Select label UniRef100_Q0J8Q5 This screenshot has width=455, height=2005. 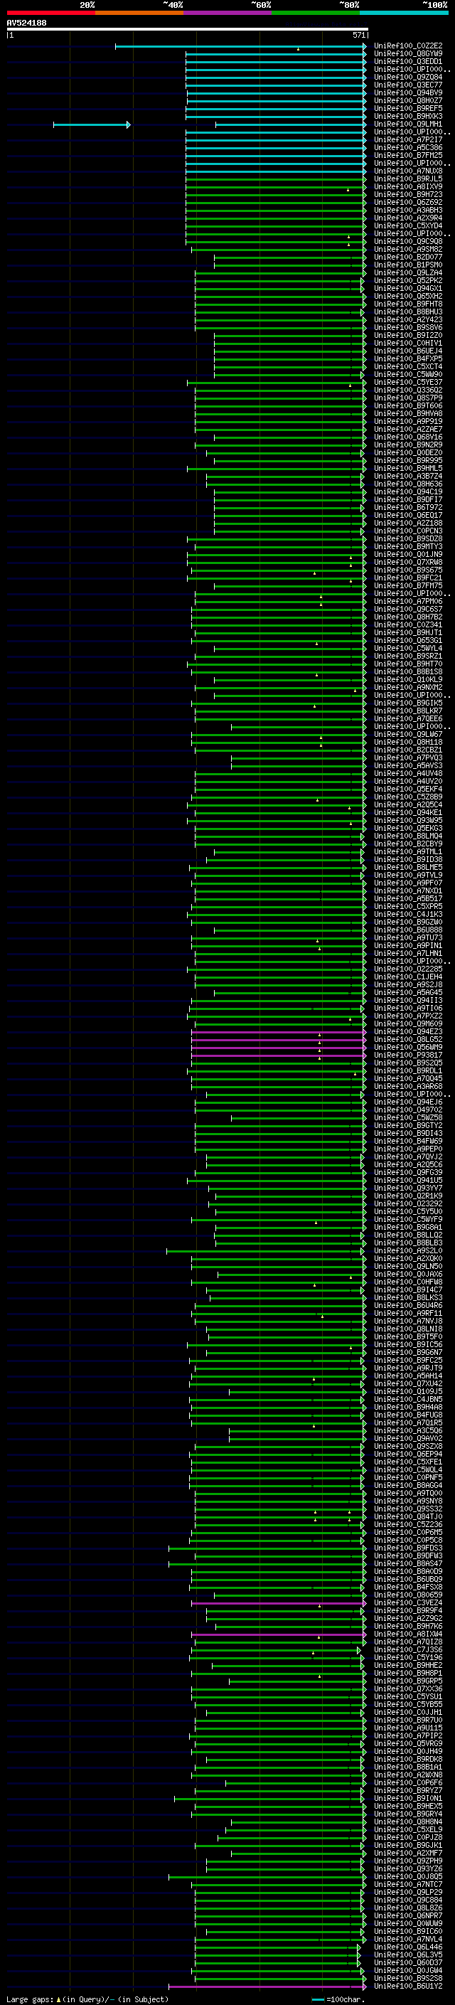[x=407, y=1878]
